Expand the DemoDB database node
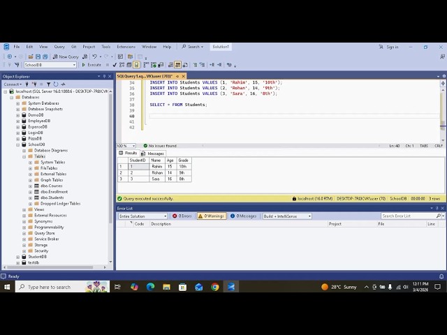The image size is (447, 335). (17, 115)
